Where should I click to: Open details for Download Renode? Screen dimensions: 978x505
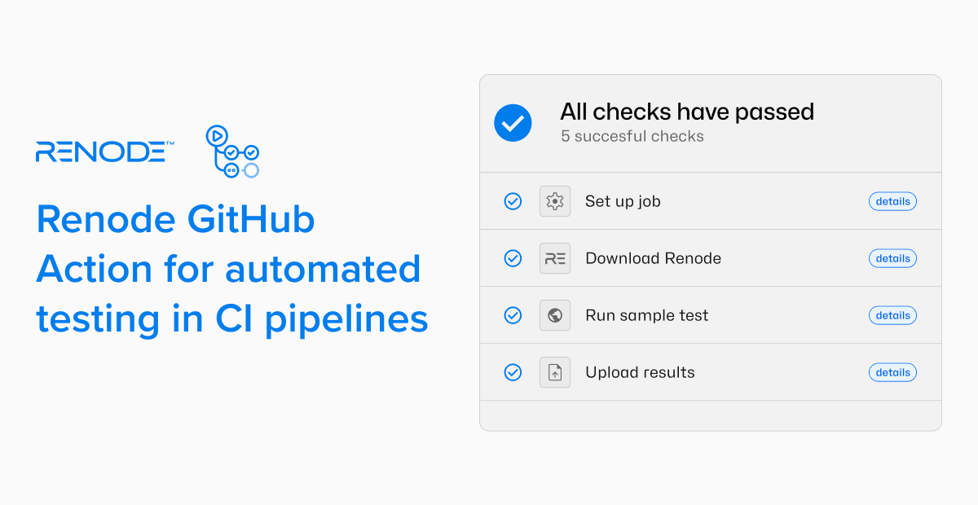[x=892, y=258]
